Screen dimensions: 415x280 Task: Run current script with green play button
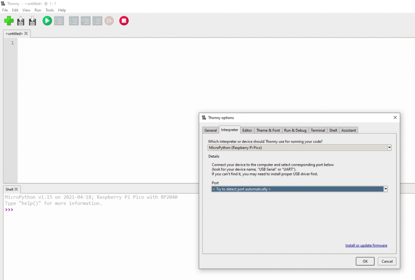pyautogui.click(x=47, y=21)
